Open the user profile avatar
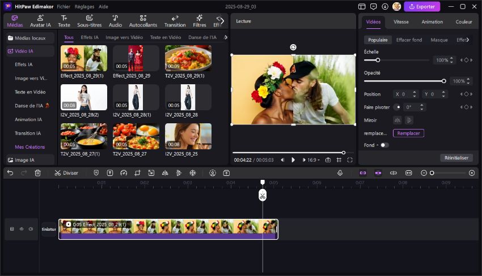Screen dimensions: 482x276 coord(396,6)
